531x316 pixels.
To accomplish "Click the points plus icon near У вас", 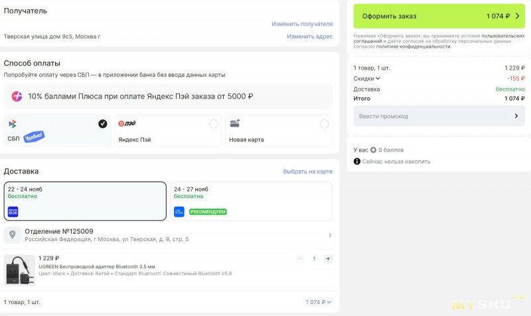I will point(373,150).
